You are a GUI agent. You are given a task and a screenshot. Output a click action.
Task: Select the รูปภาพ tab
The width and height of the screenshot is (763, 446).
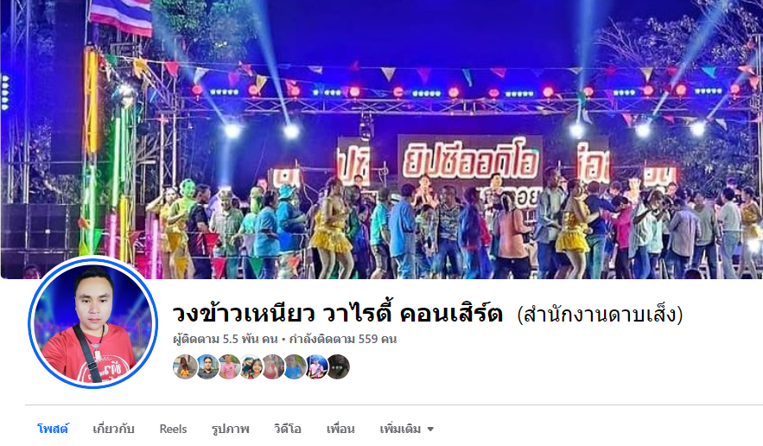pos(230,429)
